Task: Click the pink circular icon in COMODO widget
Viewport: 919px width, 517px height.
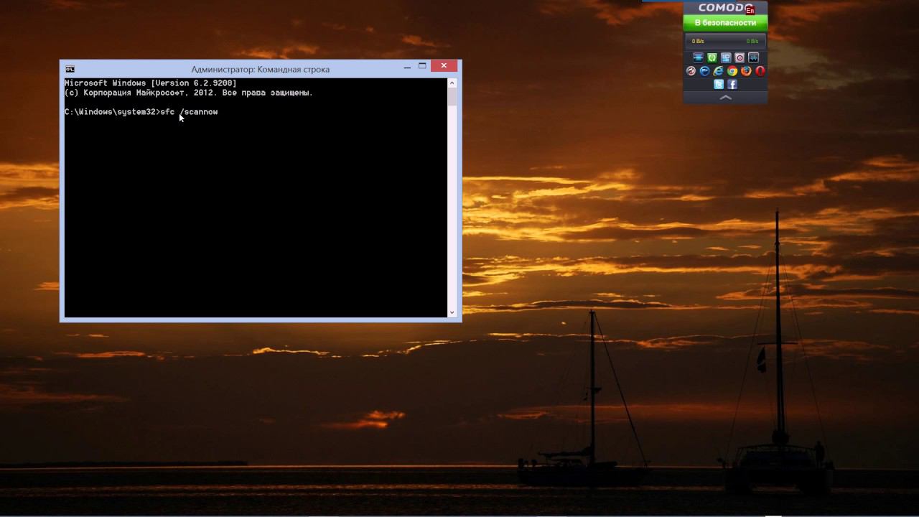Action: (740, 57)
